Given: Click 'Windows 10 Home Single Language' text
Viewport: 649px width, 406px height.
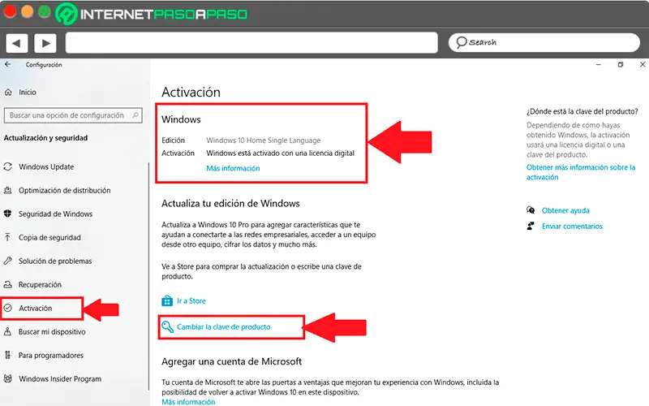Looking at the screenshot, I should point(263,140).
